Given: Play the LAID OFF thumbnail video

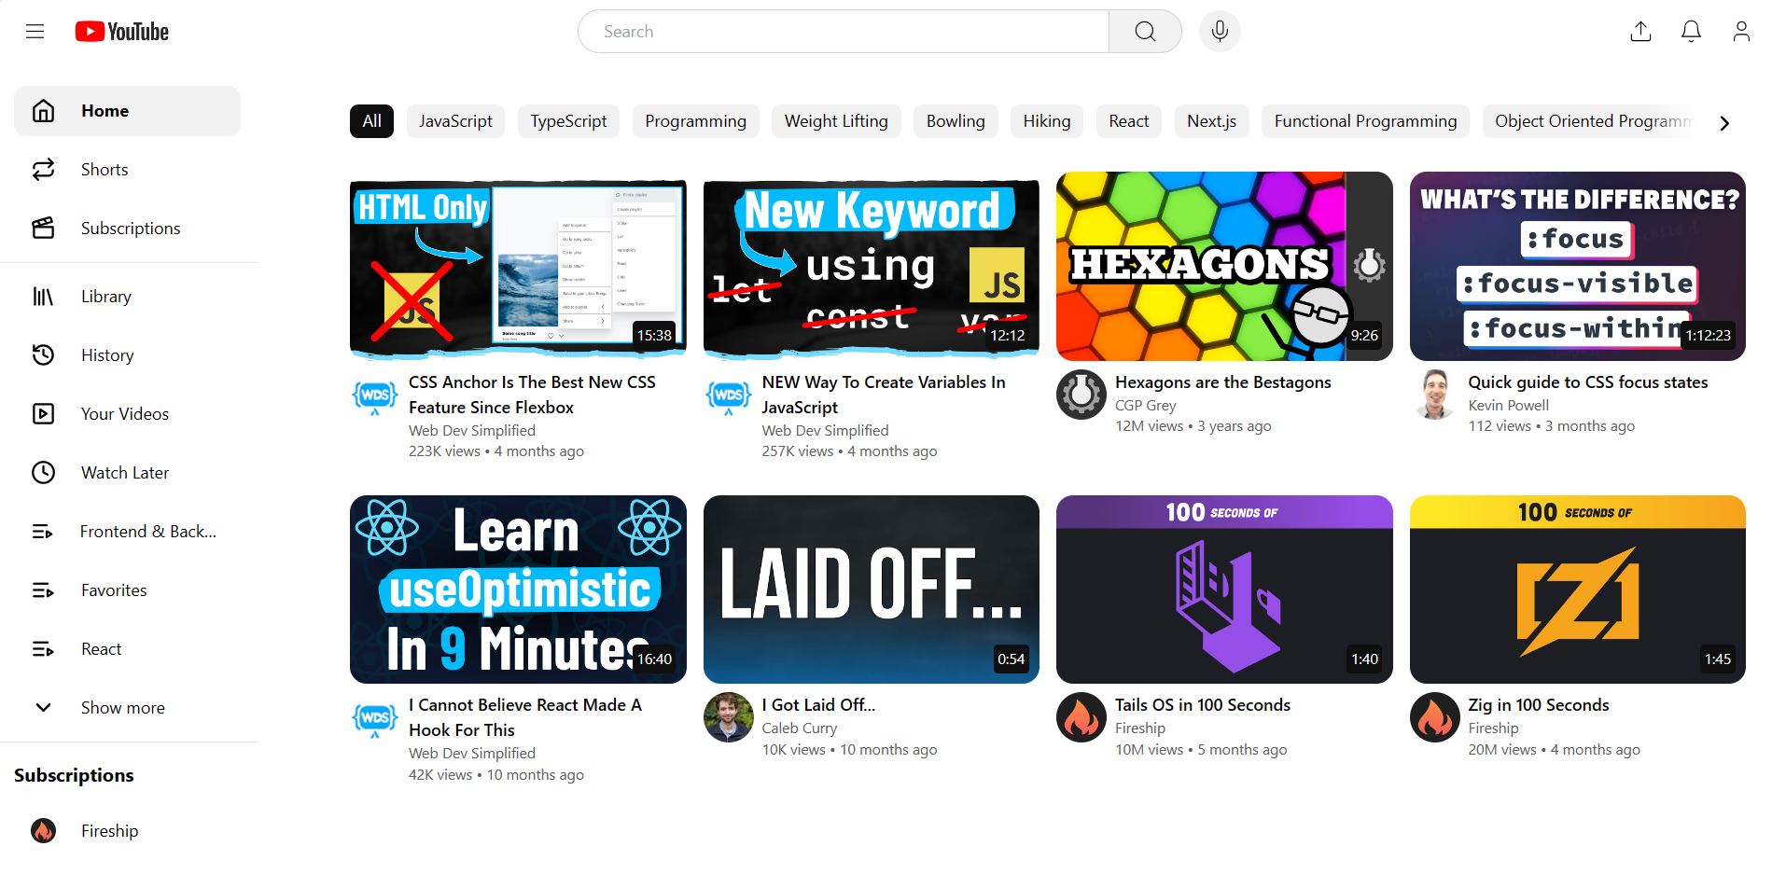Looking at the screenshot, I should coord(872,590).
